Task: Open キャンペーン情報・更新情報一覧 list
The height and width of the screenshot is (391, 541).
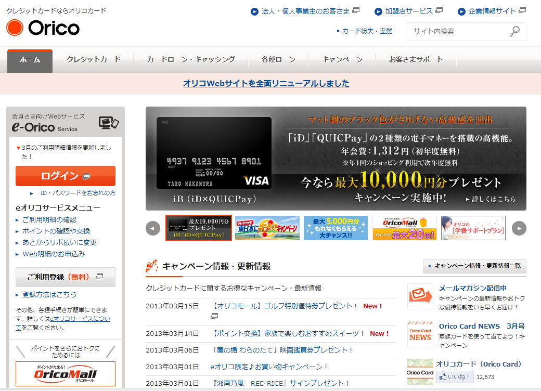Action: tap(475, 266)
